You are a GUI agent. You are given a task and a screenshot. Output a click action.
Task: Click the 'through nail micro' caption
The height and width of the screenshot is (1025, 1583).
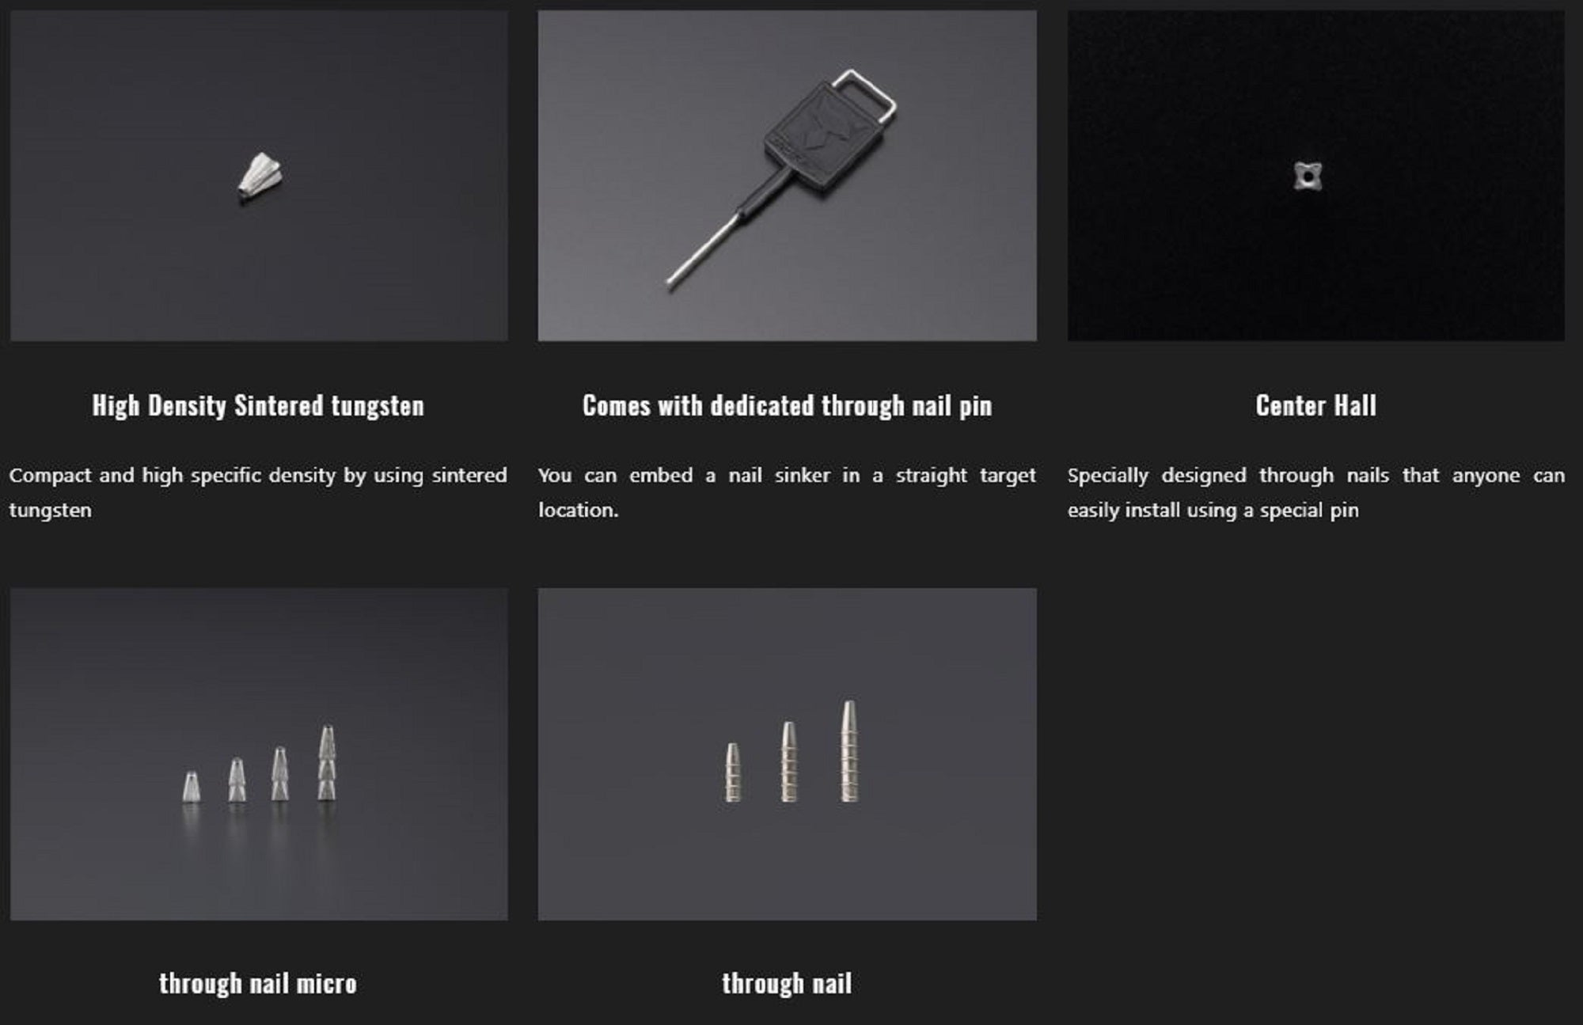[258, 983]
